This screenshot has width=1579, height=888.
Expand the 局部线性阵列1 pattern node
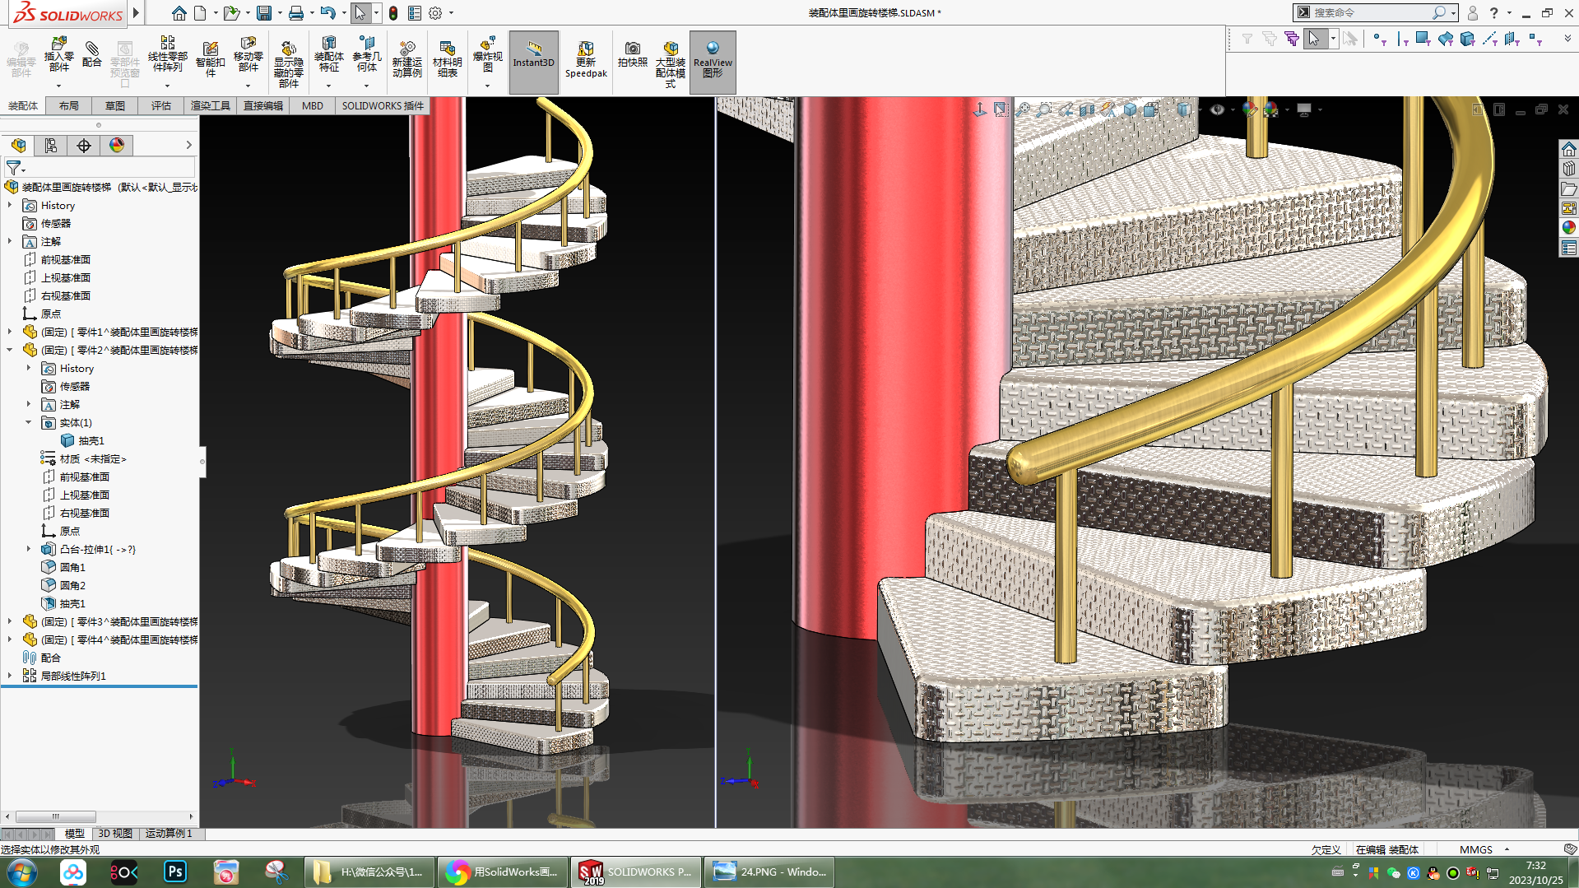[10, 676]
